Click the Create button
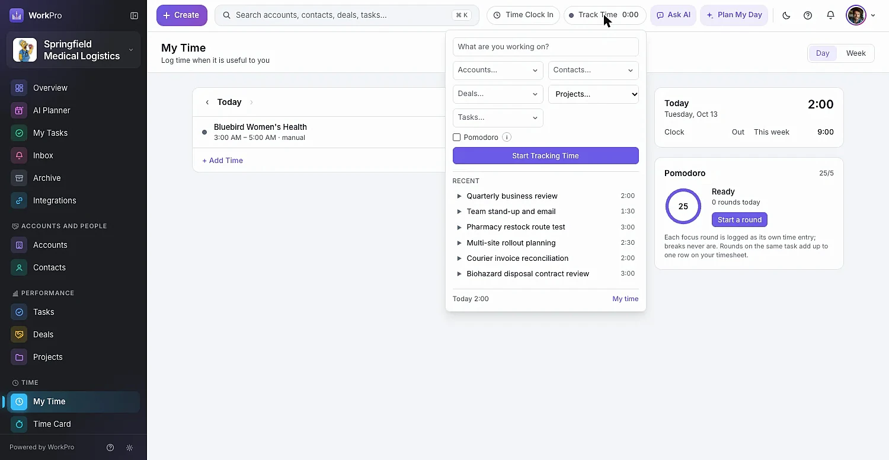Image resolution: width=889 pixels, height=460 pixels. (182, 15)
